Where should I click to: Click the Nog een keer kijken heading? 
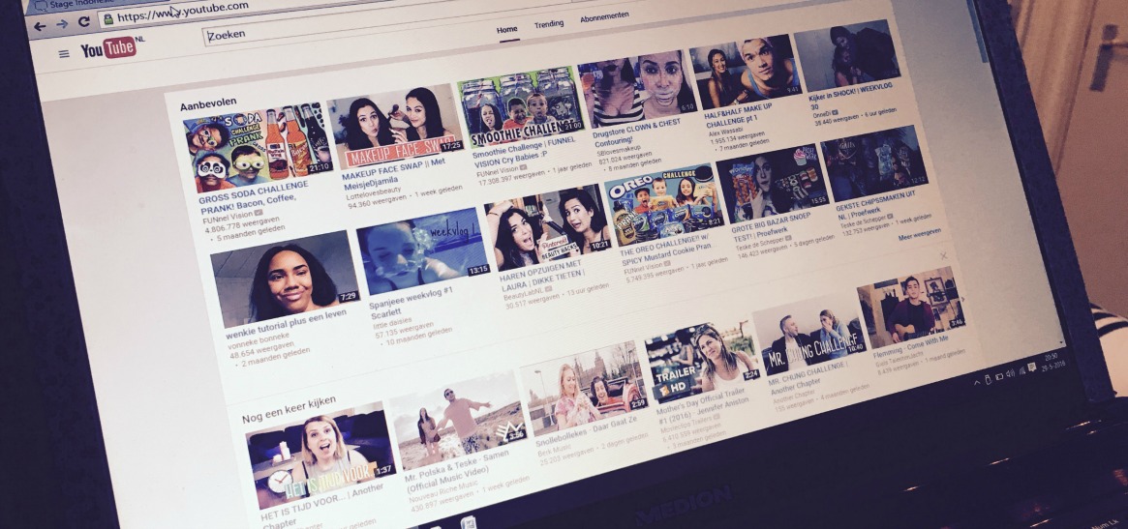pyautogui.click(x=289, y=410)
